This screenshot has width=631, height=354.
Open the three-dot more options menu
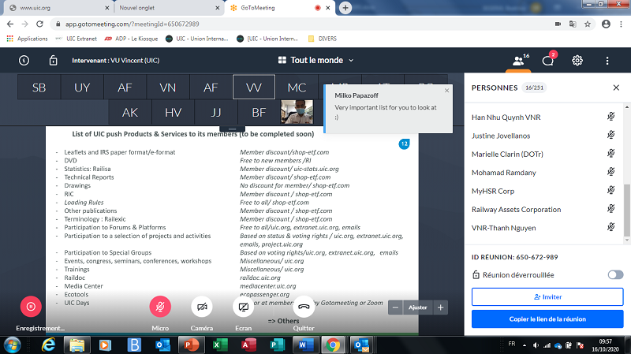(607, 61)
